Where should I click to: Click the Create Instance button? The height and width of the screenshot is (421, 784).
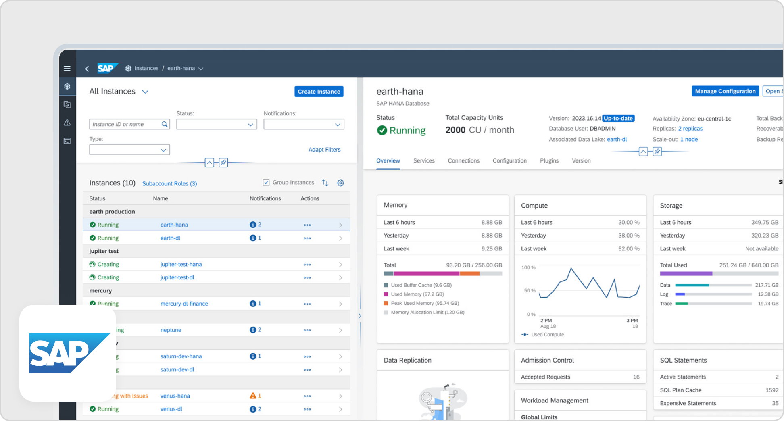pyautogui.click(x=319, y=92)
